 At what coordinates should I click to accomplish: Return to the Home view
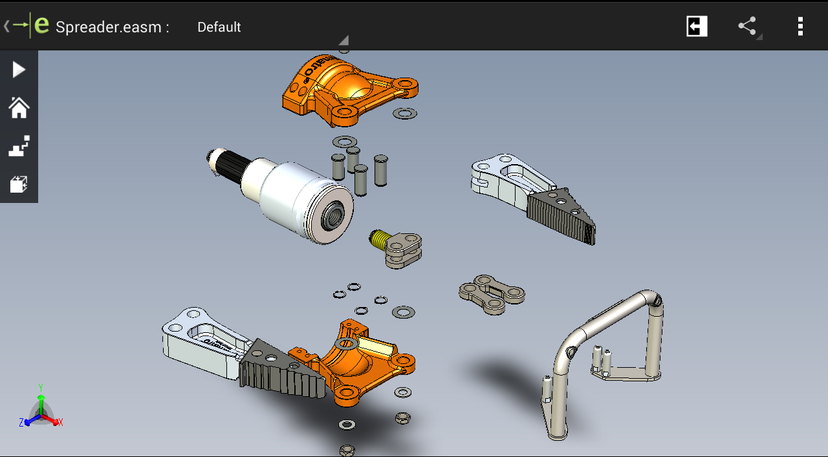tap(18, 107)
